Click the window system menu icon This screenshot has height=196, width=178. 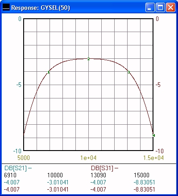click(x=6, y=7)
